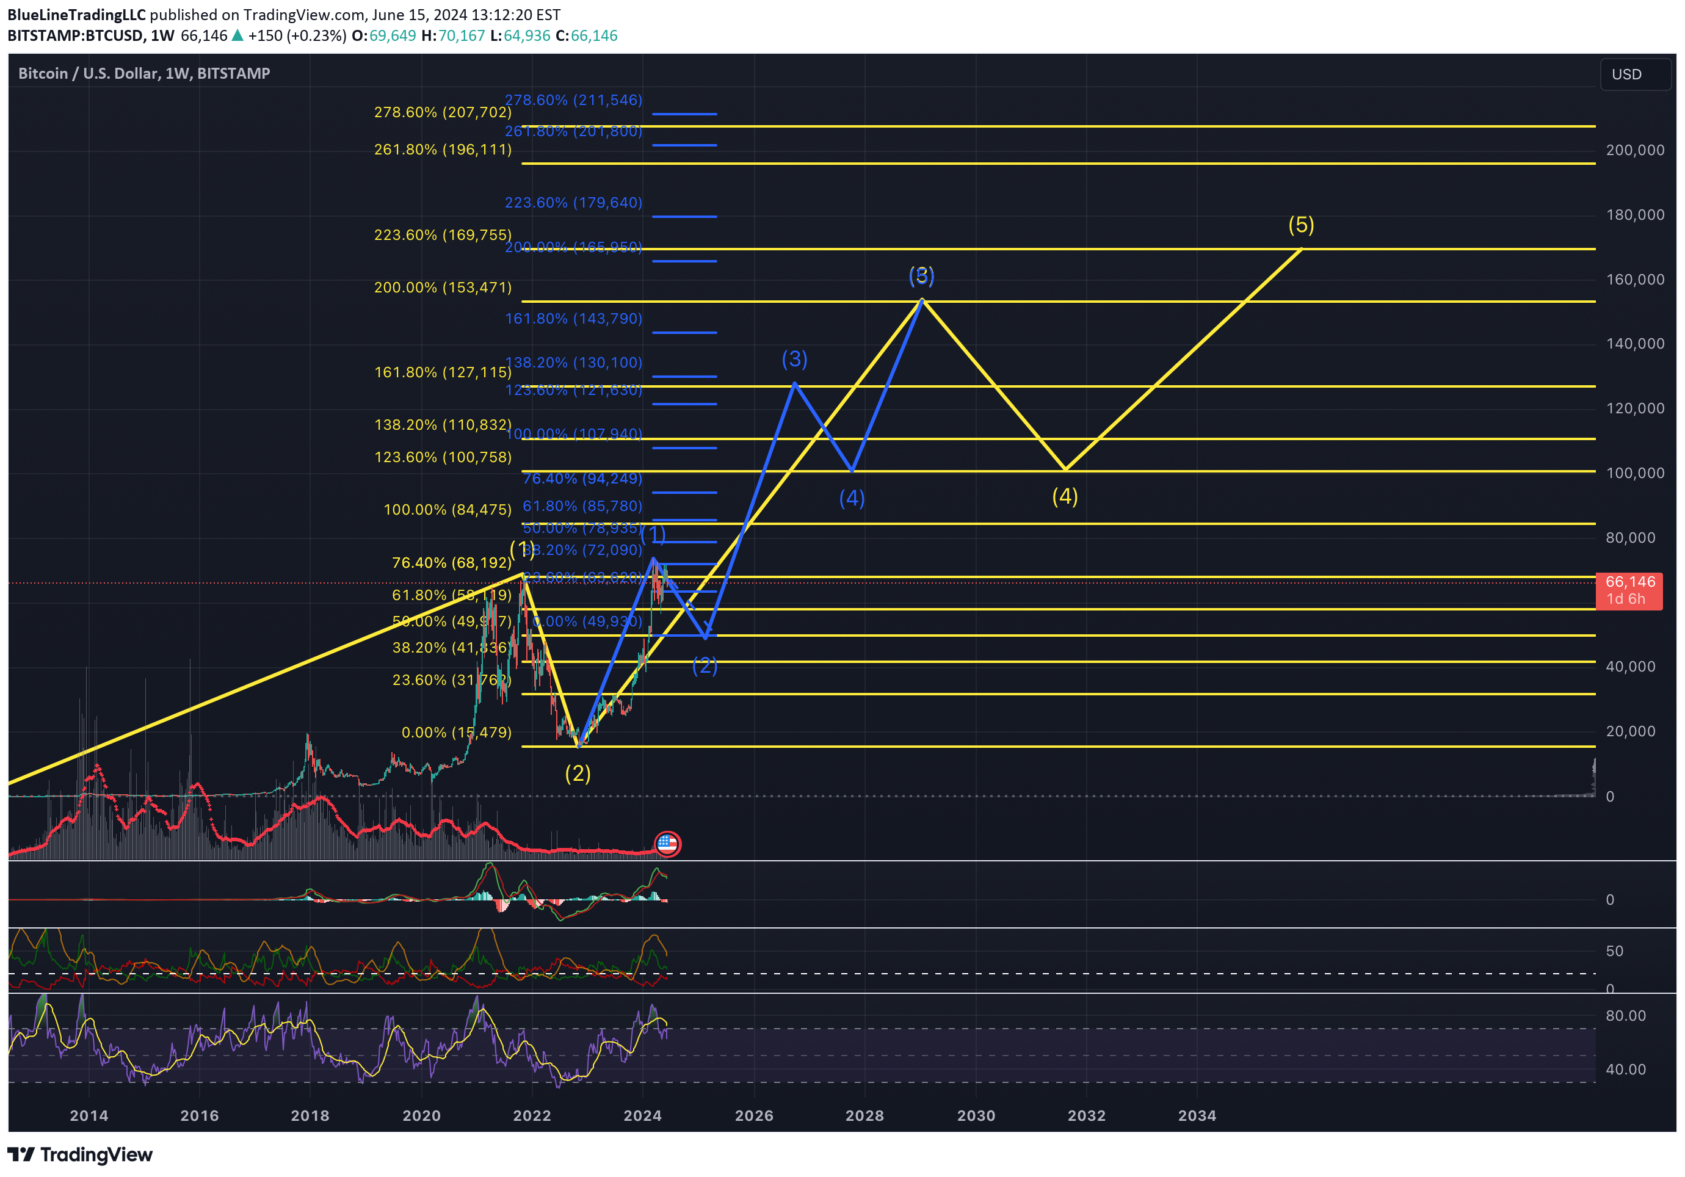Click the 20,000 price axis label
The image size is (1685, 1177).
(x=1631, y=731)
